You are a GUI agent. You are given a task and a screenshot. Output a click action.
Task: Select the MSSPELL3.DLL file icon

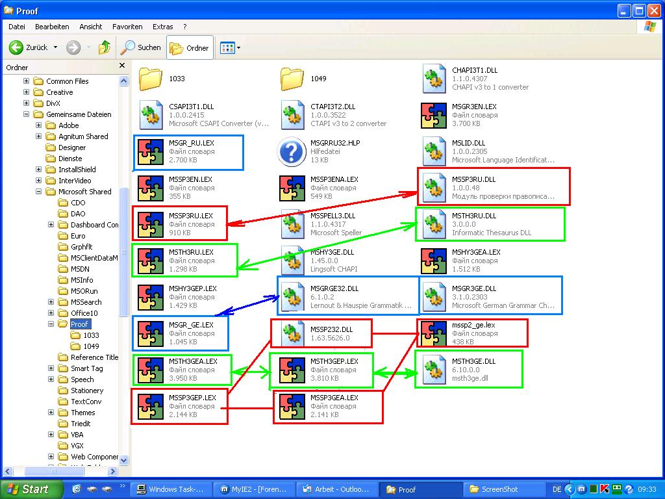click(x=293, y=224)
